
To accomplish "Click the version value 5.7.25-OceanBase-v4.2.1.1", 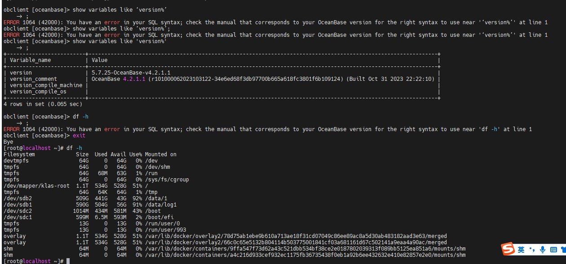I will tap(131, 72).
